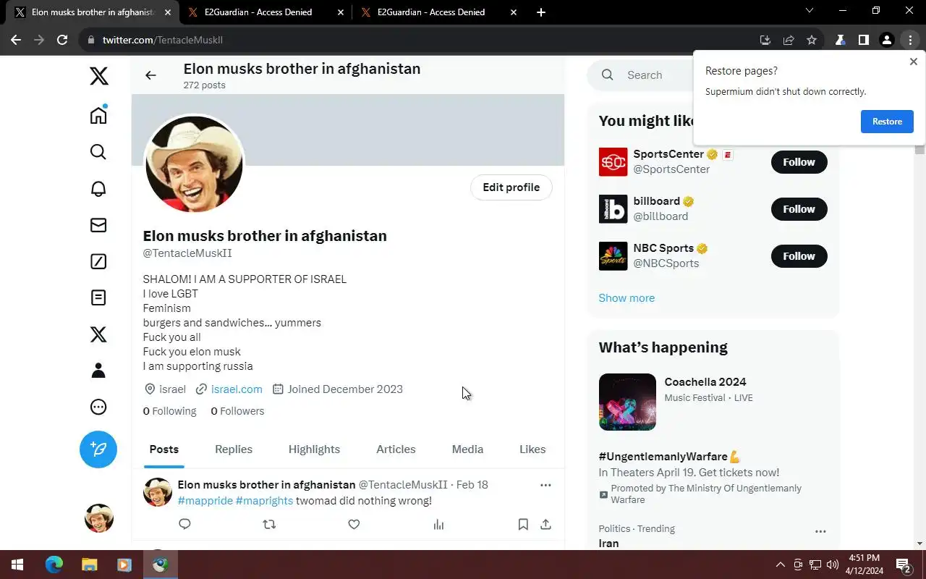The image size is (926, 579).
Task: Open profile picture with cowboy hat
Action: (x=194, y=164)
